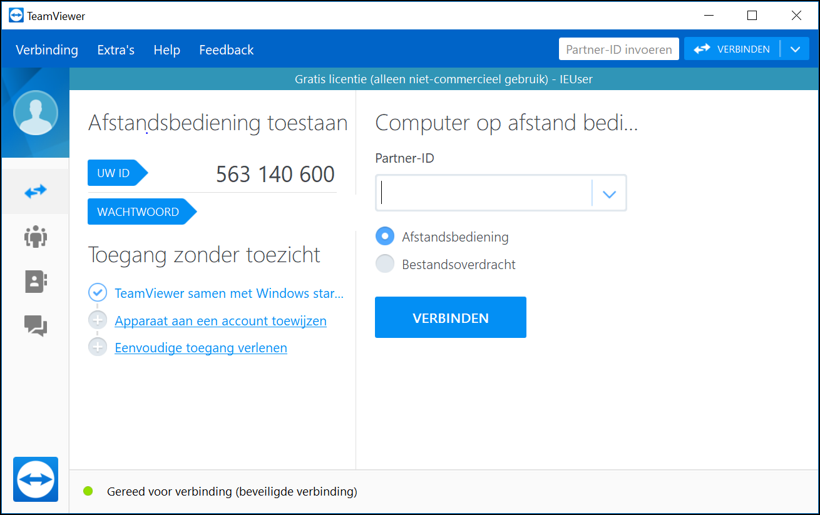The width and height of the screenshot is (820, 515).
Task: Open the Meeting sidebar icon with people
Action: pos(36,237)
